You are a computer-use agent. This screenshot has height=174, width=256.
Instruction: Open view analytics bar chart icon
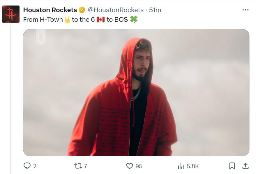click(x=181, y=166)
